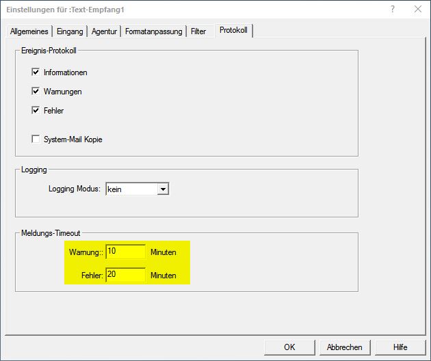Click Abbrechen to cancel changes
Image resolution: width=431 pixels, height=361 pixels.
pos(345,347)
